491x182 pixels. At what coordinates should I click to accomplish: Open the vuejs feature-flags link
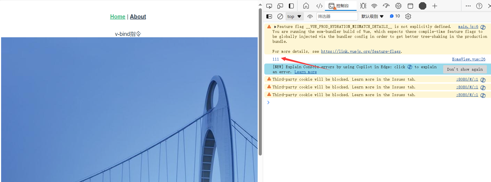[x=361, y=51]
